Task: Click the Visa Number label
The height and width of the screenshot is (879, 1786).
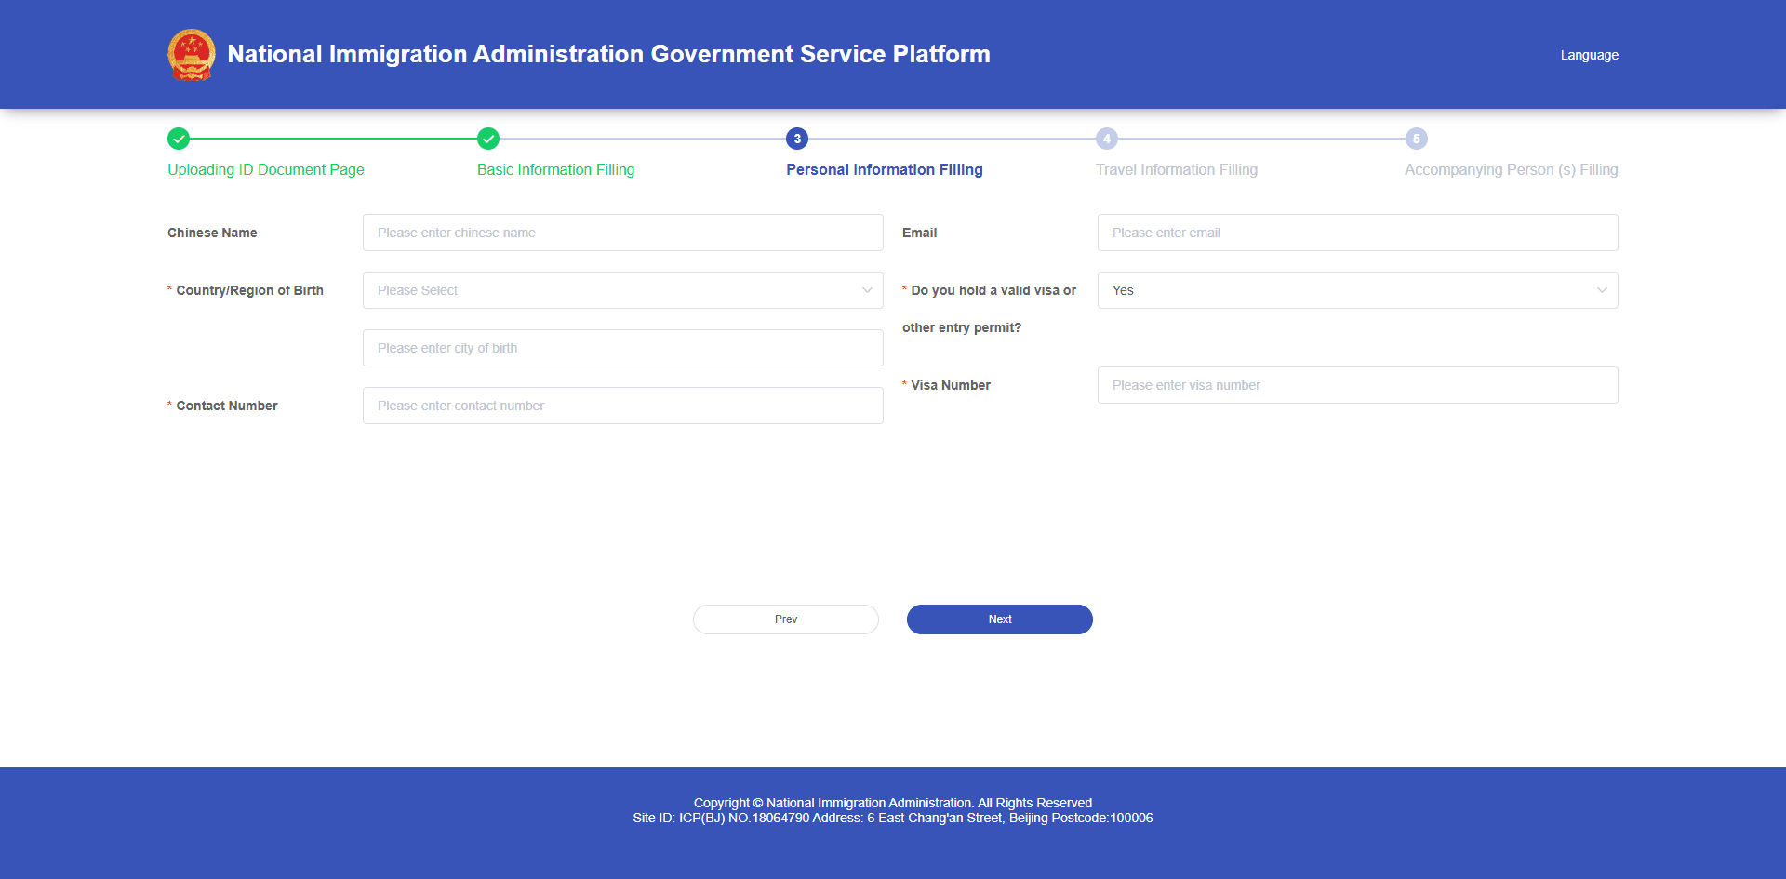Action: pos(951,385)
